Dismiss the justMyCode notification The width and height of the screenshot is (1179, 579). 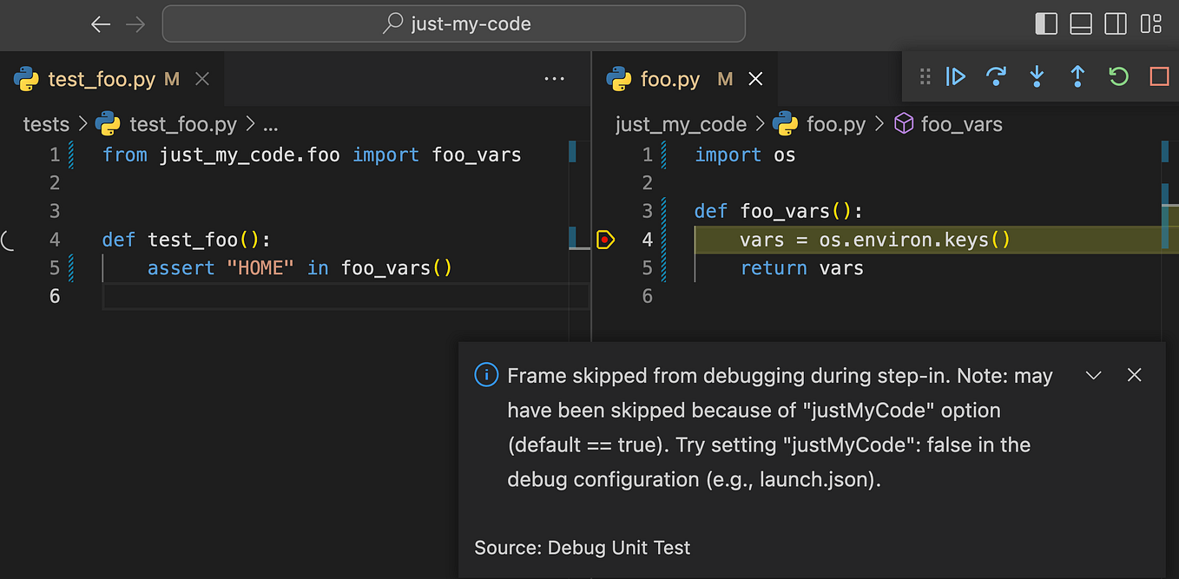tap(1135, 375)
